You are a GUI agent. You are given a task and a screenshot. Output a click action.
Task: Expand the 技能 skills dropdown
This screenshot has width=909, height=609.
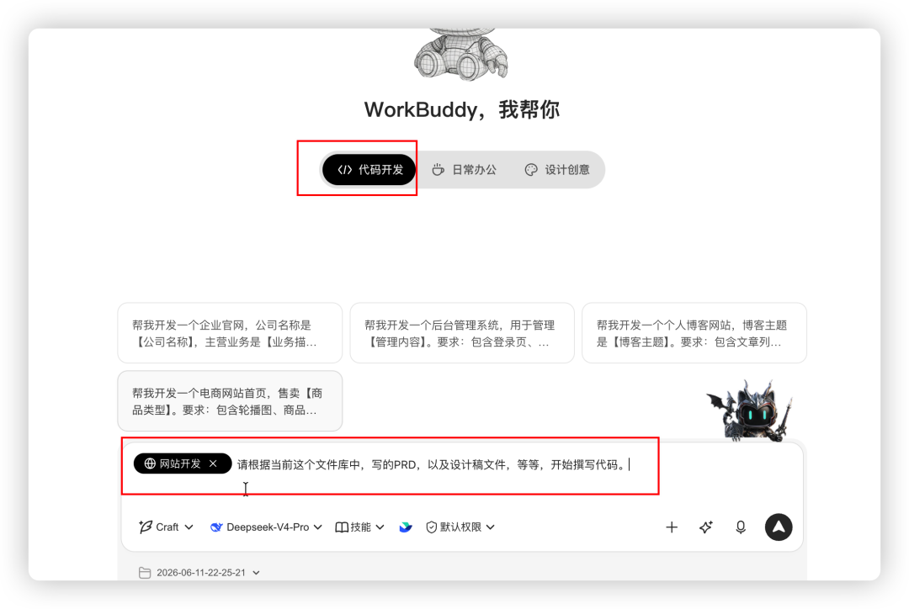coord(359,527)
